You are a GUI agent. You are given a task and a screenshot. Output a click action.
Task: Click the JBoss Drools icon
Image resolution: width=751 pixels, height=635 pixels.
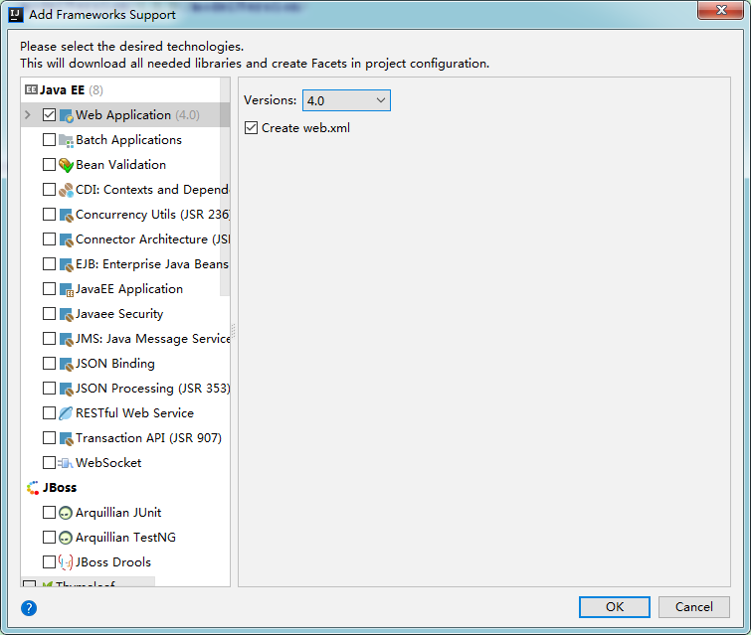[66, 562]
